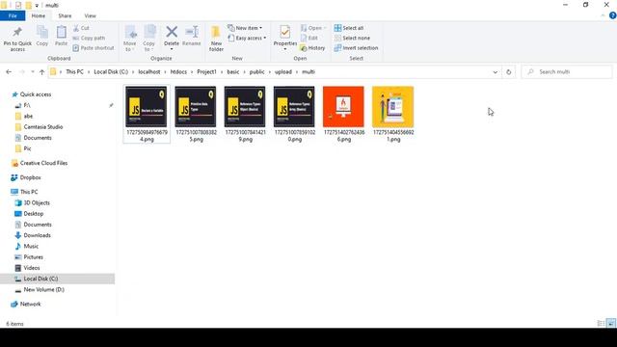Open the recent locations dropdown arrow
The width and height of the screenshot is (617, 347).
pyautogui.click(x=33, y=72)
